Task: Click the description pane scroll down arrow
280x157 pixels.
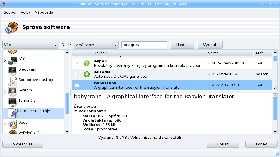Action: 275,132
